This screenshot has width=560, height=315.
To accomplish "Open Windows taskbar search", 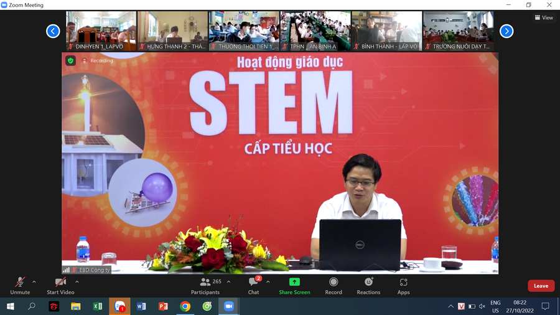I will pyautogui.click(x=32, y=306).
